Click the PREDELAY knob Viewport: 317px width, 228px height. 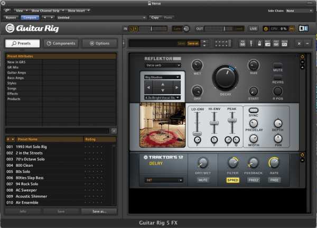(254, 123)
